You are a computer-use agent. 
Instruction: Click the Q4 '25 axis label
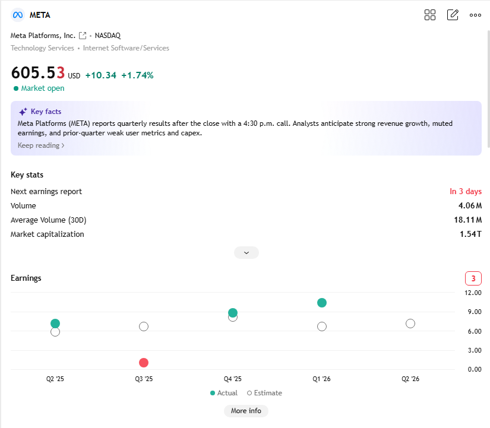coord(232,379)
